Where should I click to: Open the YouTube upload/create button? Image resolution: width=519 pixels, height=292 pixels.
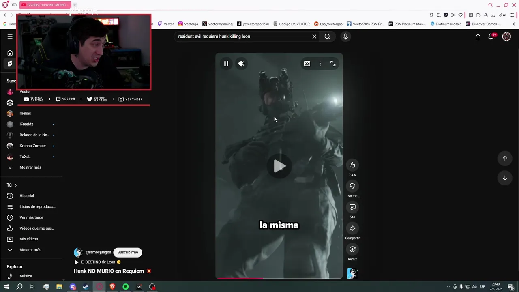[478, 36]
